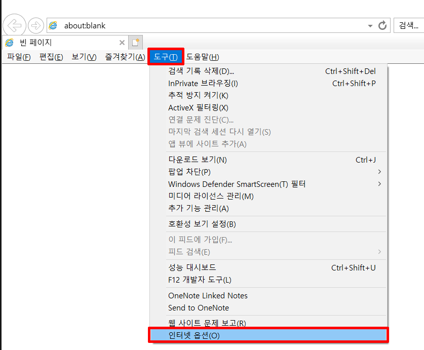Click the 도구(T) menu
Screen dimensions: 424x350
[x=166, y=57]
